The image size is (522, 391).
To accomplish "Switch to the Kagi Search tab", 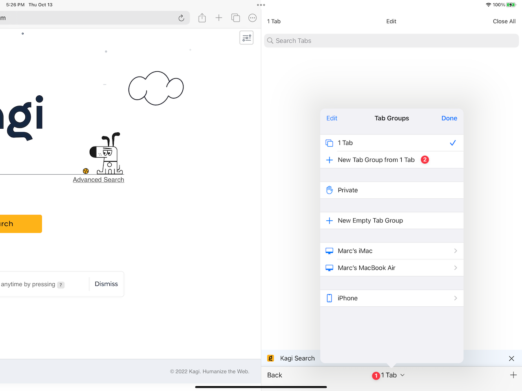I will pyautogui.click(x=297, y=358).
